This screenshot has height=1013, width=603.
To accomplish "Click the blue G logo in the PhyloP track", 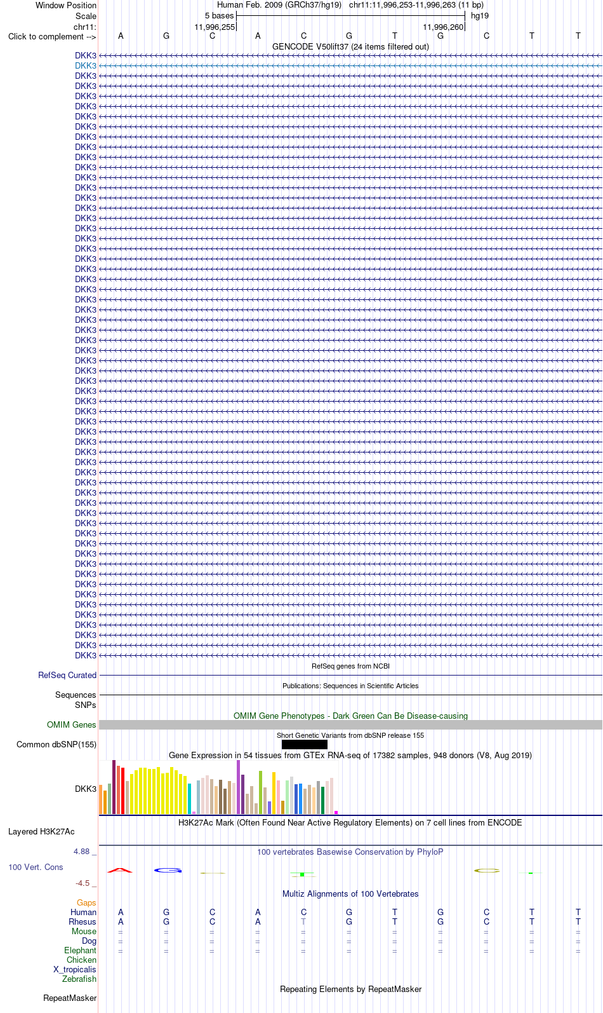I will [x=168, y=870].
